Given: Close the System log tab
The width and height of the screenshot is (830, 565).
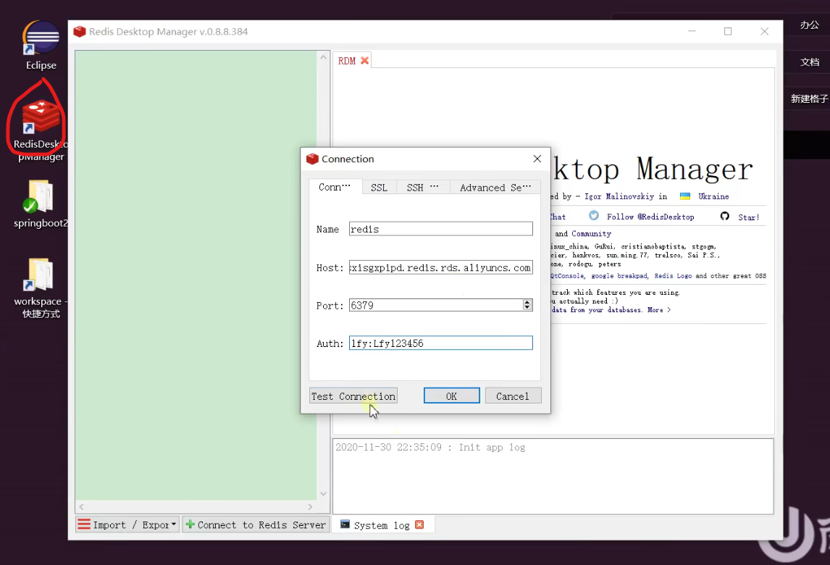Looking at the screenshot, I should (419, 524).
